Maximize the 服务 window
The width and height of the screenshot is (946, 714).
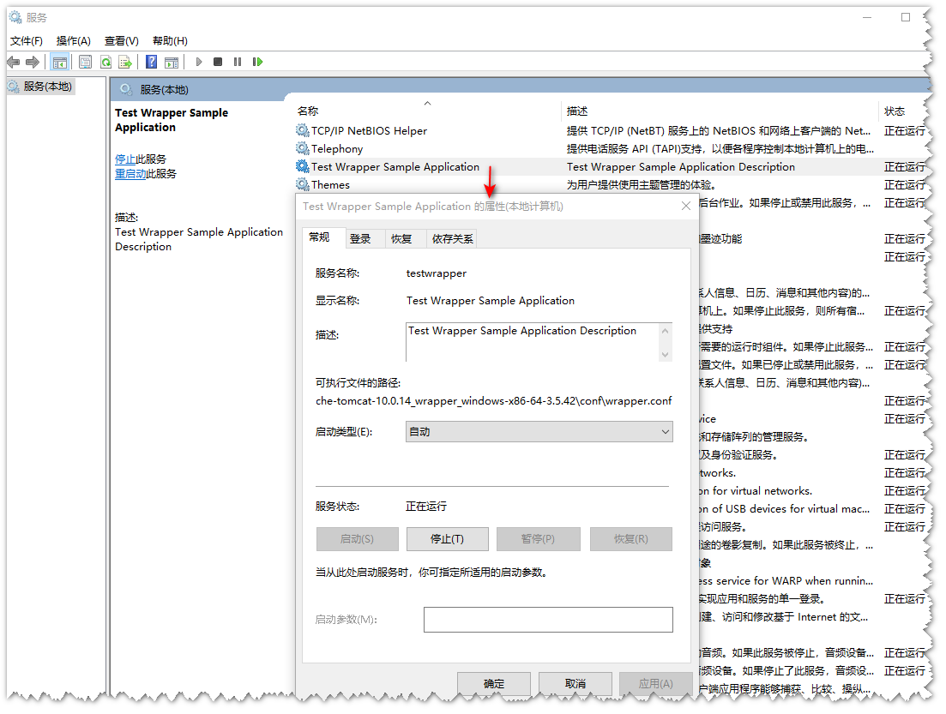905,17
